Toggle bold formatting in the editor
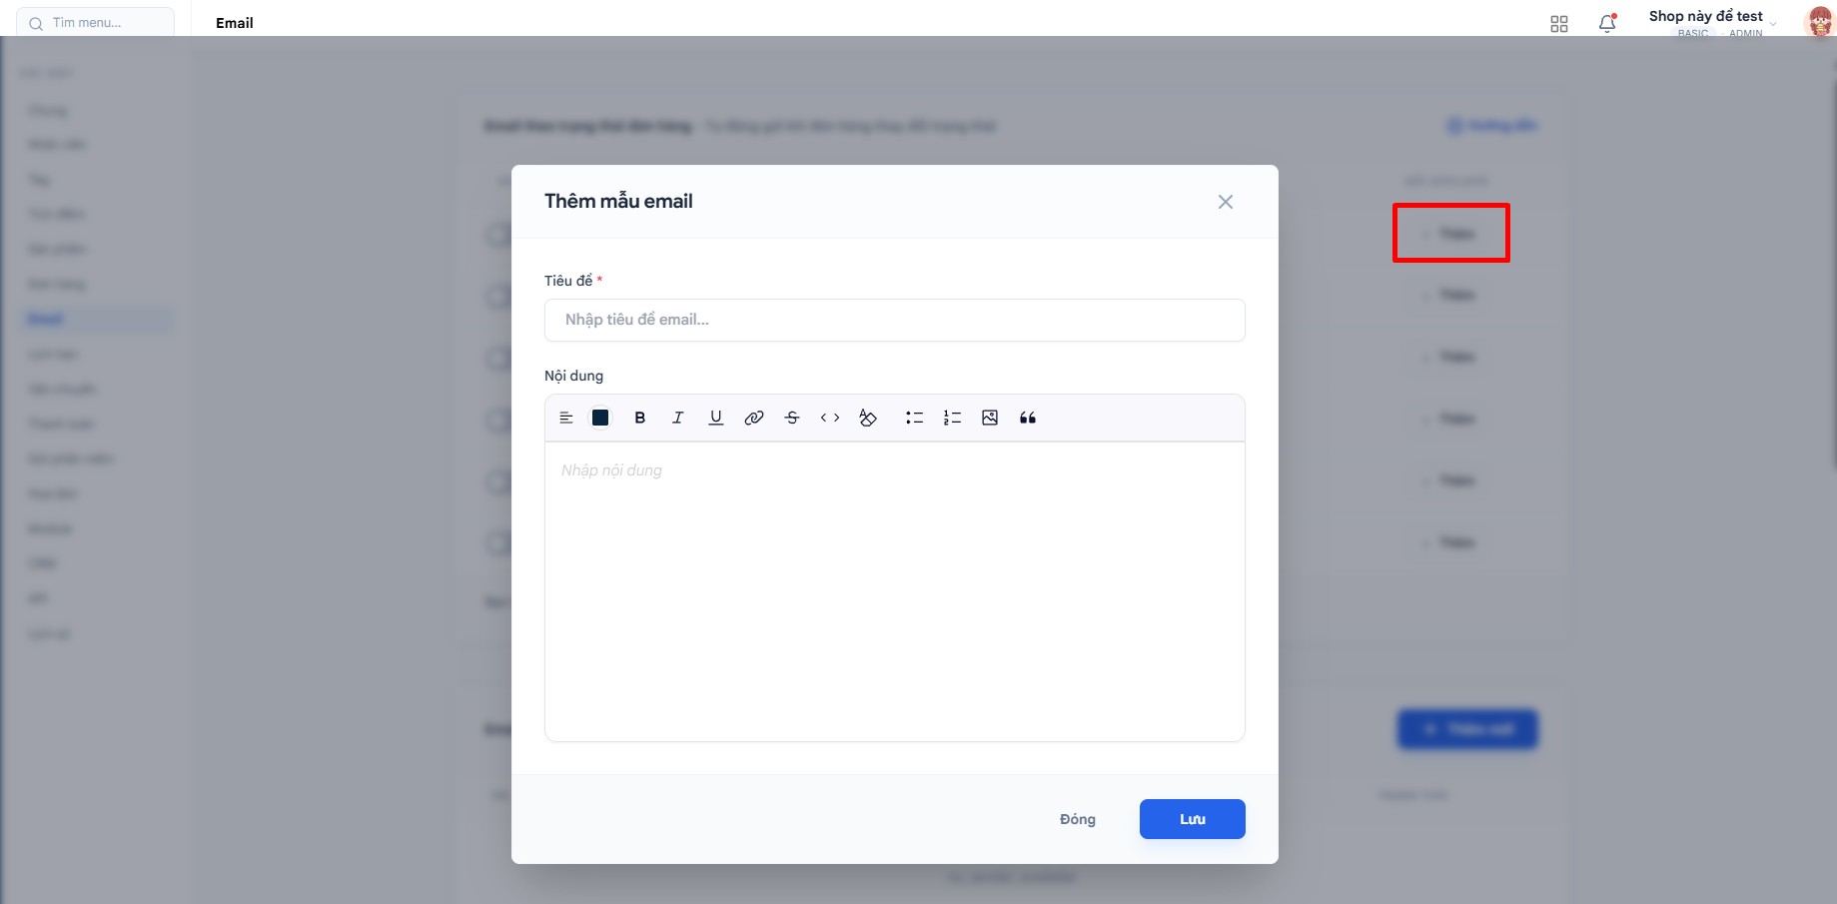The image size is (1837, 904). coord(639,418)
